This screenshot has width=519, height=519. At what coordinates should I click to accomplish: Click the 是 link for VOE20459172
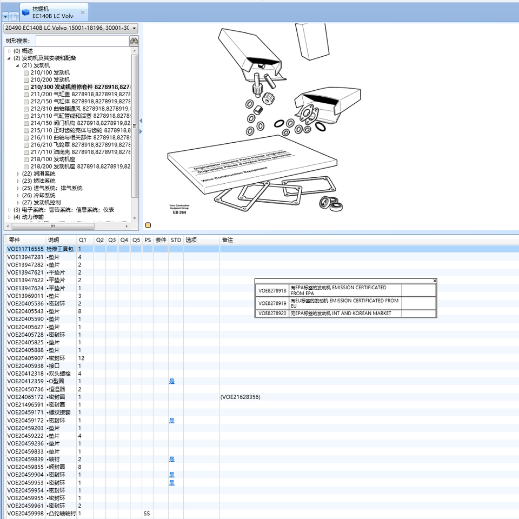[172, 421]
